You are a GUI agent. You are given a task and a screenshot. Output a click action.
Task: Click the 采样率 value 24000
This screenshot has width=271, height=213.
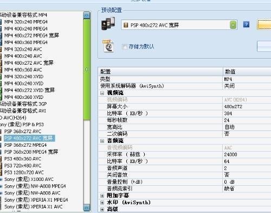[230, 155]
